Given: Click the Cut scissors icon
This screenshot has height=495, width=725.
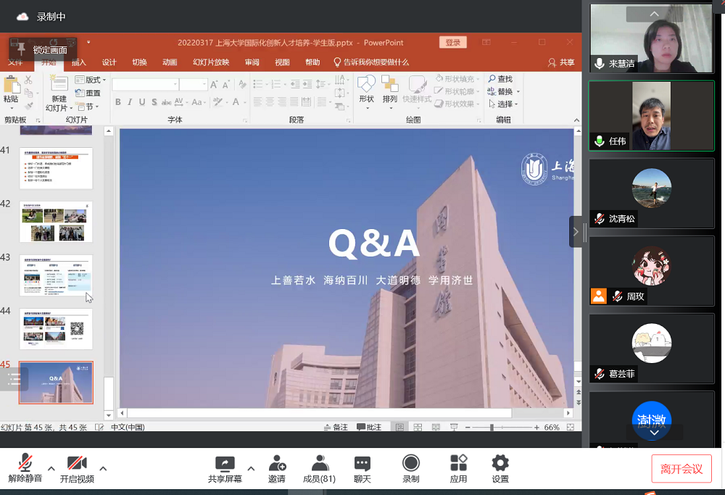Looking at the screenshot, I should coord(29,80).
